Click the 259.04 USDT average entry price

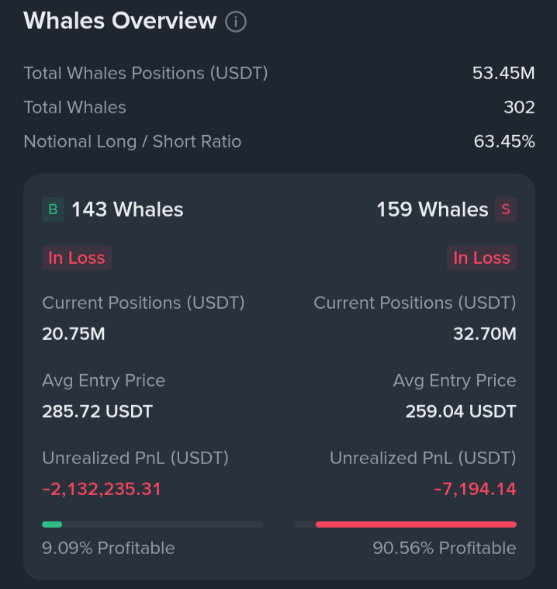[x=461, y=411]
